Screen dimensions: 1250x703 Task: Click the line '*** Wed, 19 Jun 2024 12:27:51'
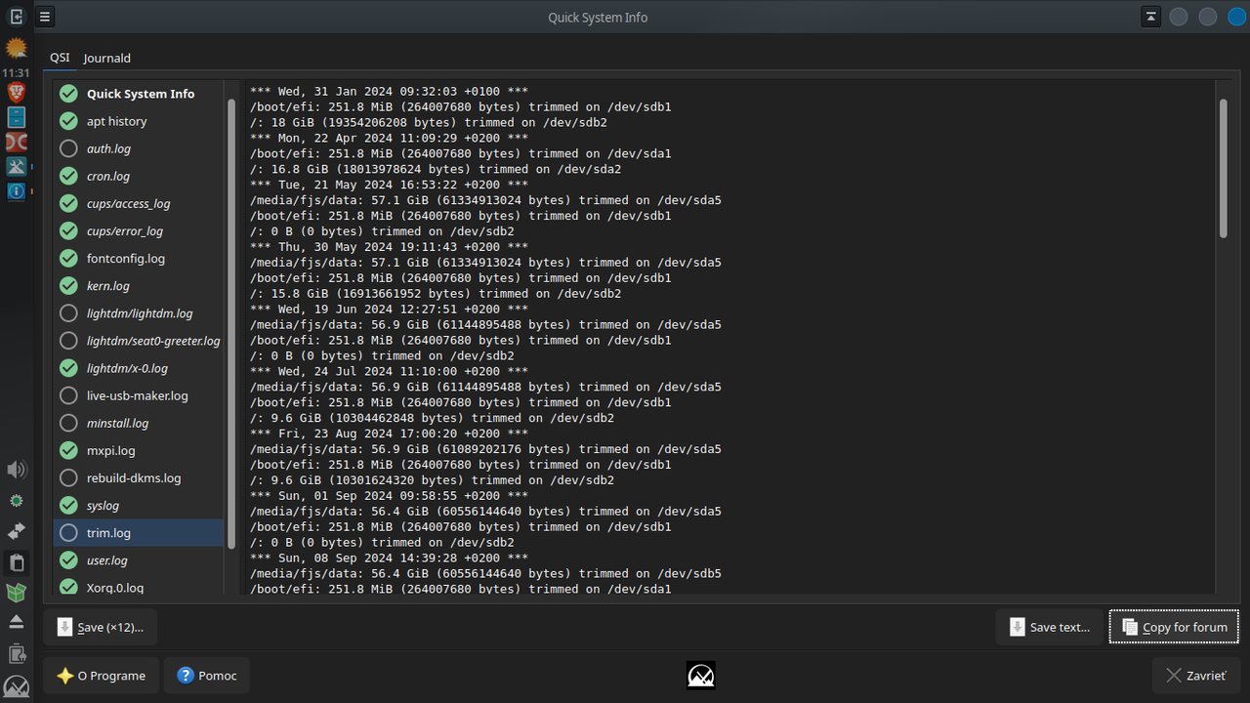(x=389, y=309)
